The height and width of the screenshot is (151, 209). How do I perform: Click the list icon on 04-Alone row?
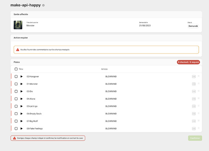[199, 98]
